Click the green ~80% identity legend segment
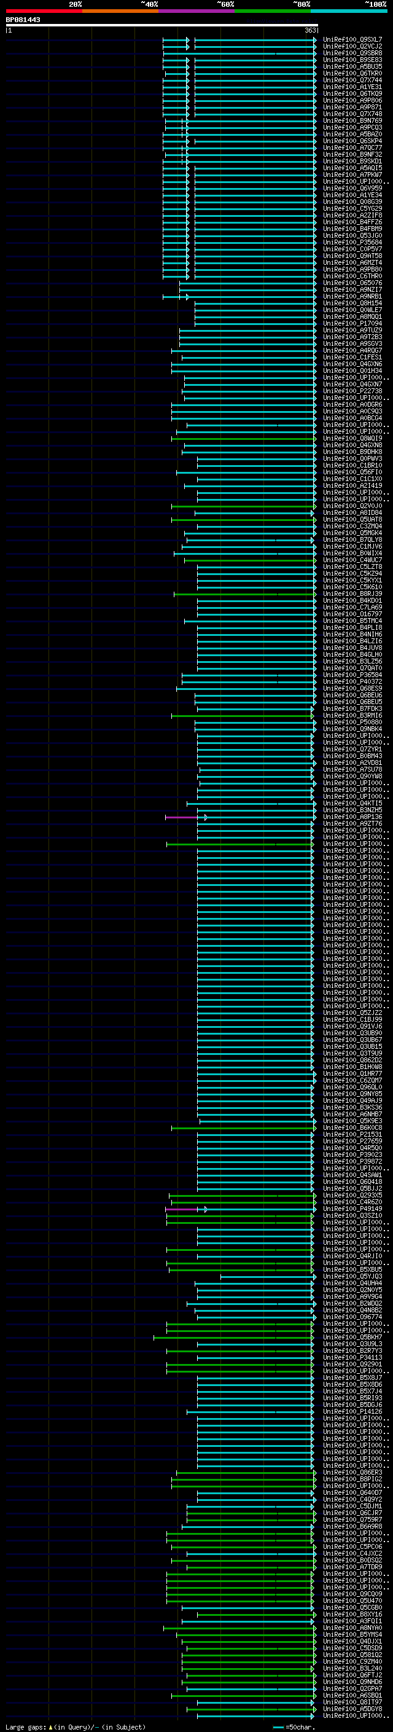Viewport: 393px width, 1732px height. (x=273, y=11)
